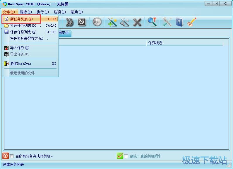
Task: Click the start-all-tasks double arrow icon
Action: point(70,22)
